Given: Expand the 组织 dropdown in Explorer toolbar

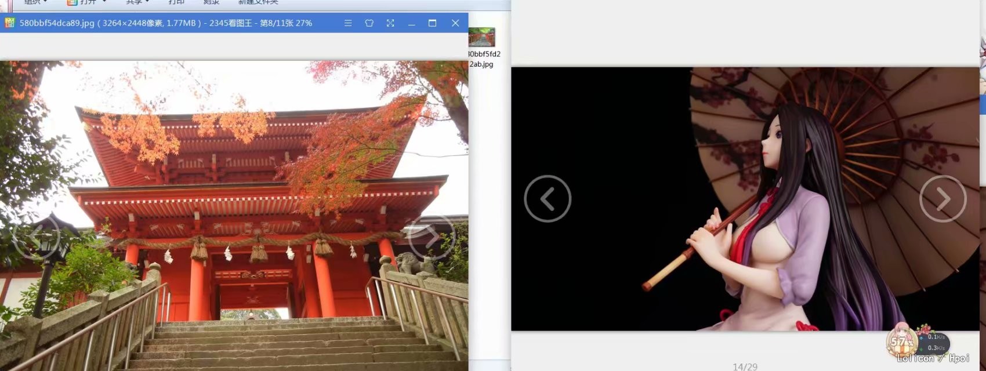Looking at the screenshot, I should (x=35, y=2).
